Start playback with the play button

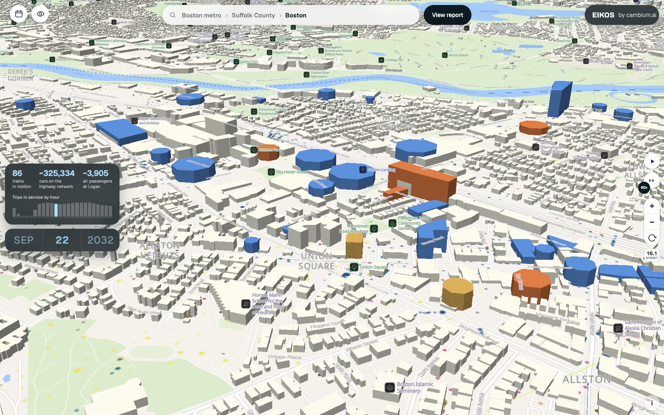point(652,161)
